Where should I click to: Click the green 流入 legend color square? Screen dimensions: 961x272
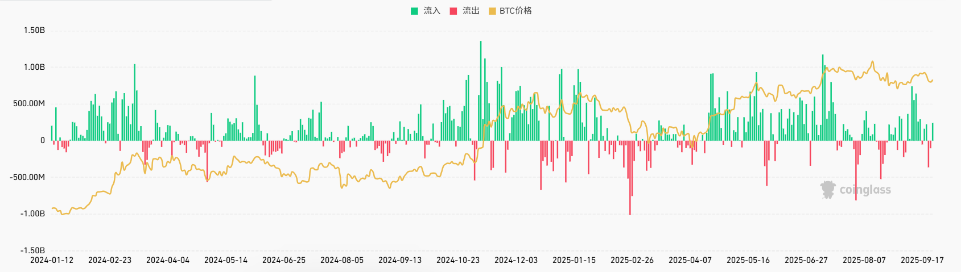pyautogui.click(x=414, y=11)
